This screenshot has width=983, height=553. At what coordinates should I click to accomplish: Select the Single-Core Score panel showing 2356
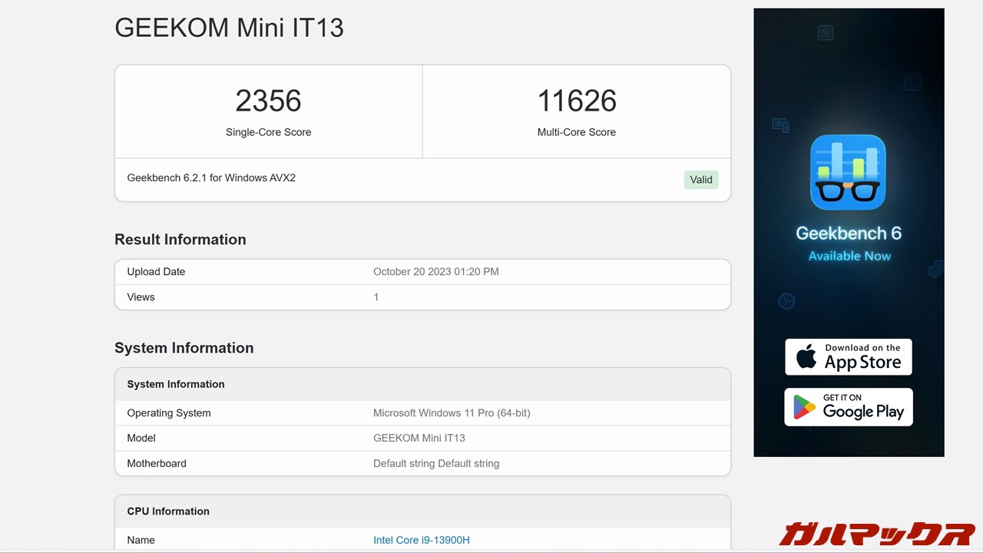coord(268,111)
